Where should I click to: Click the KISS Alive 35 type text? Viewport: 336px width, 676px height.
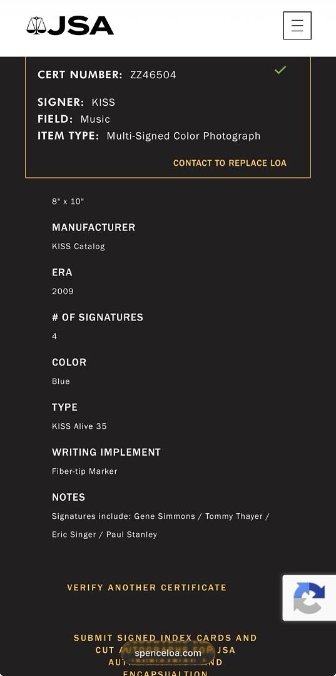(x=79, y=426)
